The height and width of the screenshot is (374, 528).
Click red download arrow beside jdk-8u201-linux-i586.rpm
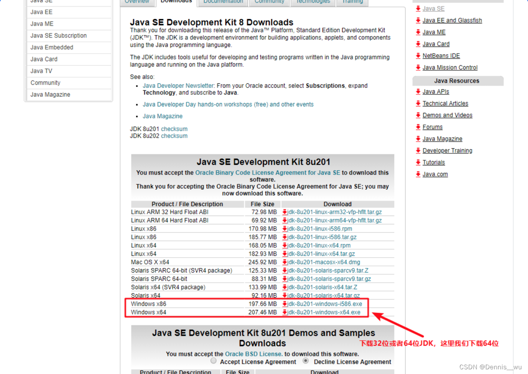pos(285,229)
